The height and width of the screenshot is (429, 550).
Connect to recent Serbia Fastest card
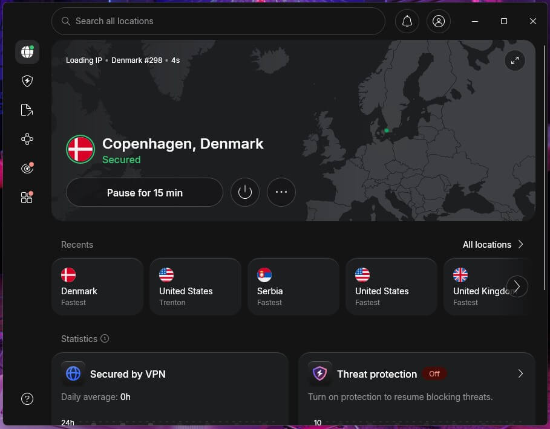(x=293, y=286)
